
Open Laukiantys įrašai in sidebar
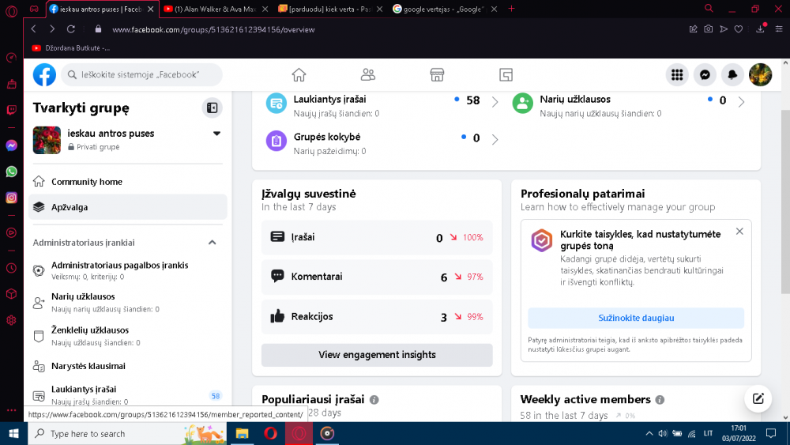point(128,394)
